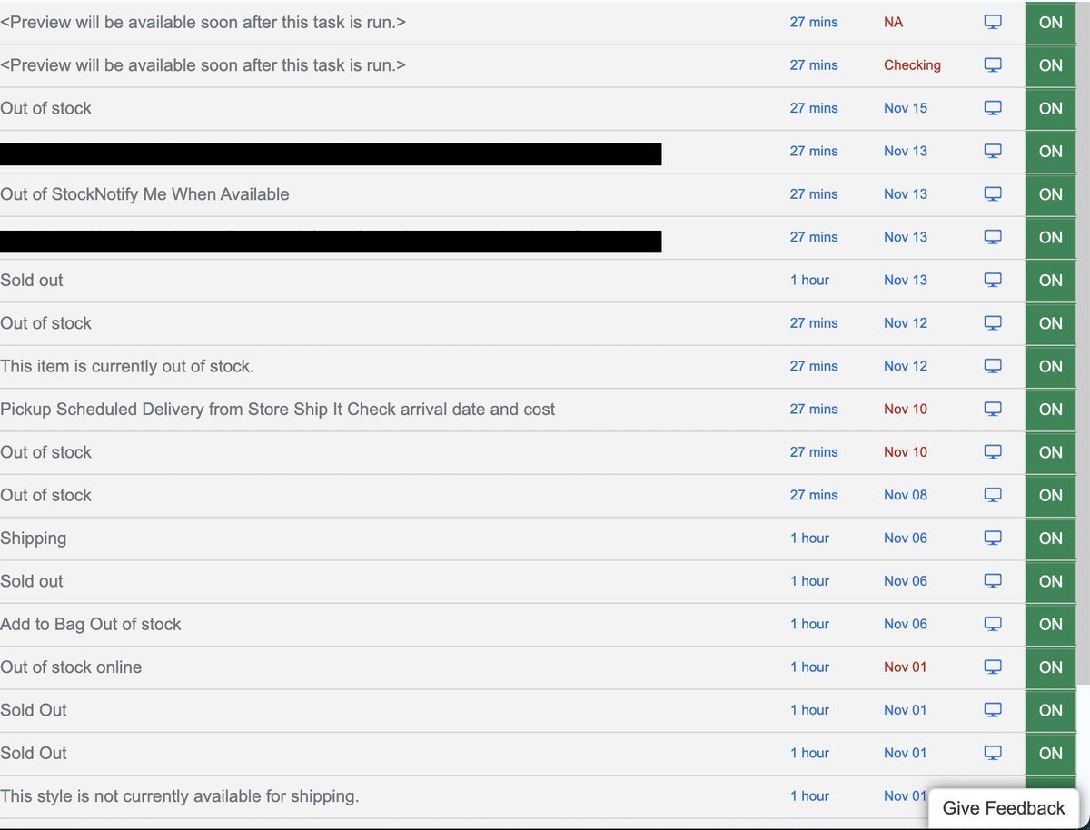
Task: Toggle ON switch for Out of stock Nov 12
Action: pyautogui.click(x=1051, y=322)
